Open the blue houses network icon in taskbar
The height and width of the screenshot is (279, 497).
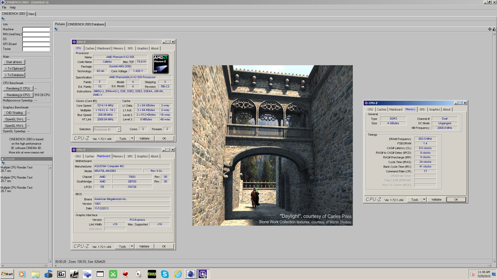[87, 274]
